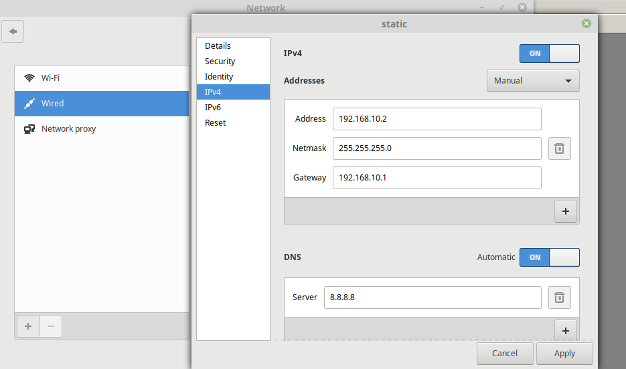Viewport: 626px width, 369px height.
Task: Toggle the IPv4 ON switch
Action: [550, 53]
